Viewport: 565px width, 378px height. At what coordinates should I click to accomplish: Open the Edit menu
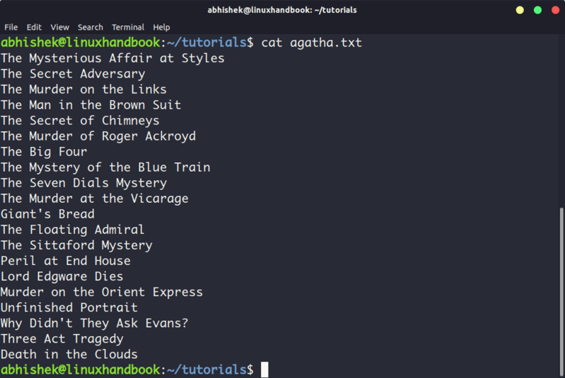click(34, 28)
